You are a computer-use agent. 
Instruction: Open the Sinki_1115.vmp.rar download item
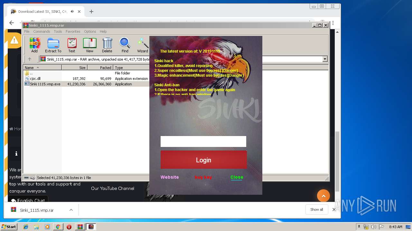pos(37,210)
